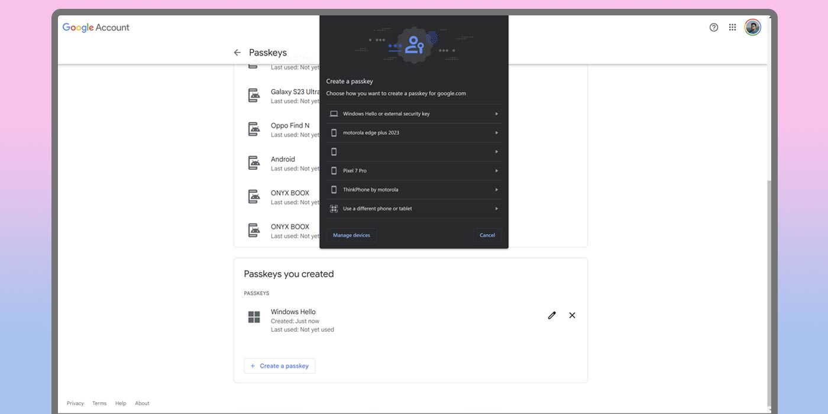This screenshot has height=414, width=828.
Task: Click the Create a passkey button
Action: 279,366
